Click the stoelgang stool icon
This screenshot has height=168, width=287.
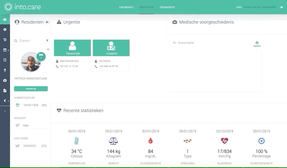pyautogui.click(x=187, y=141)
